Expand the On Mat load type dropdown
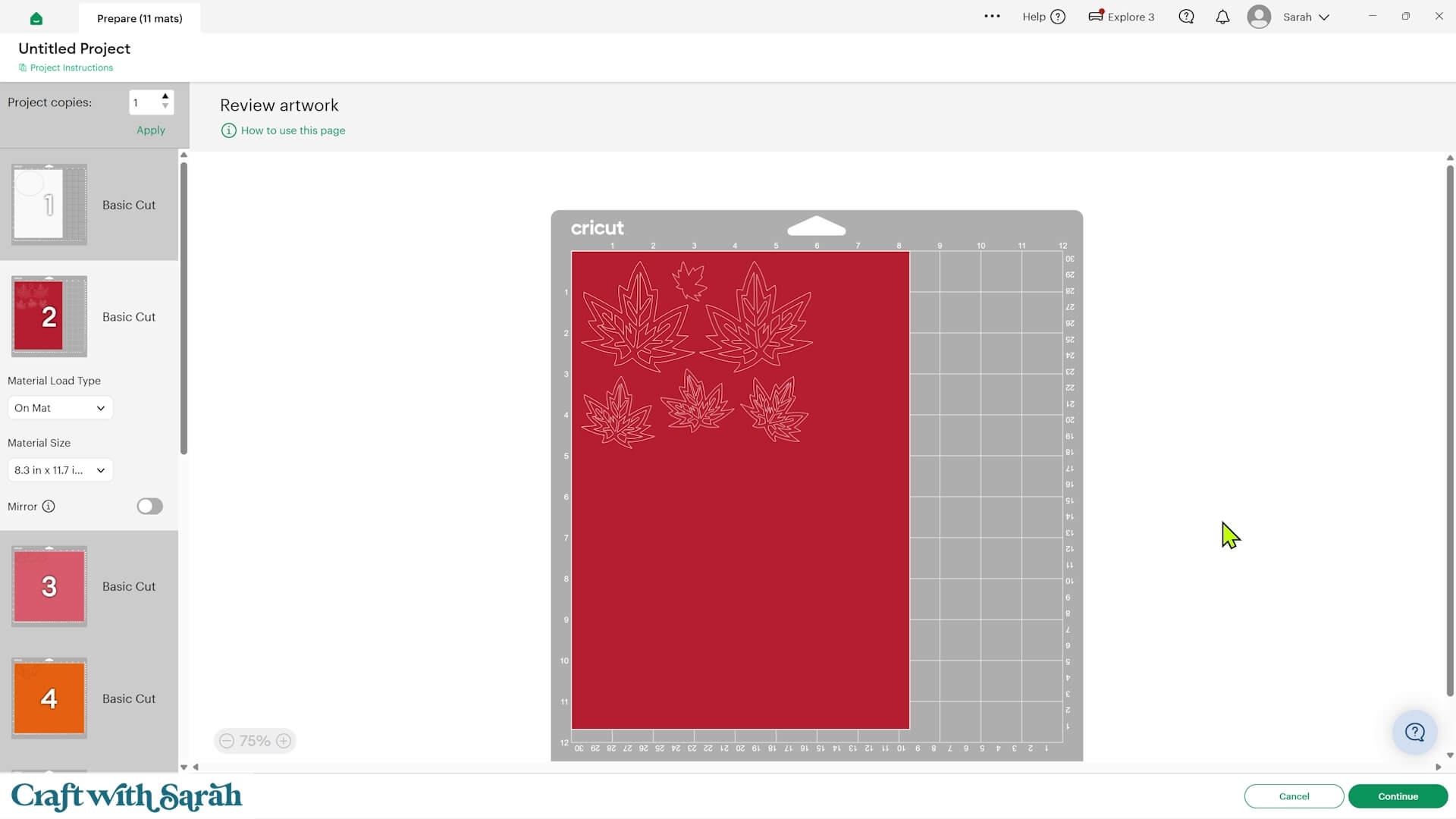Screen dimensions: 1456x819 coord(60,408)
